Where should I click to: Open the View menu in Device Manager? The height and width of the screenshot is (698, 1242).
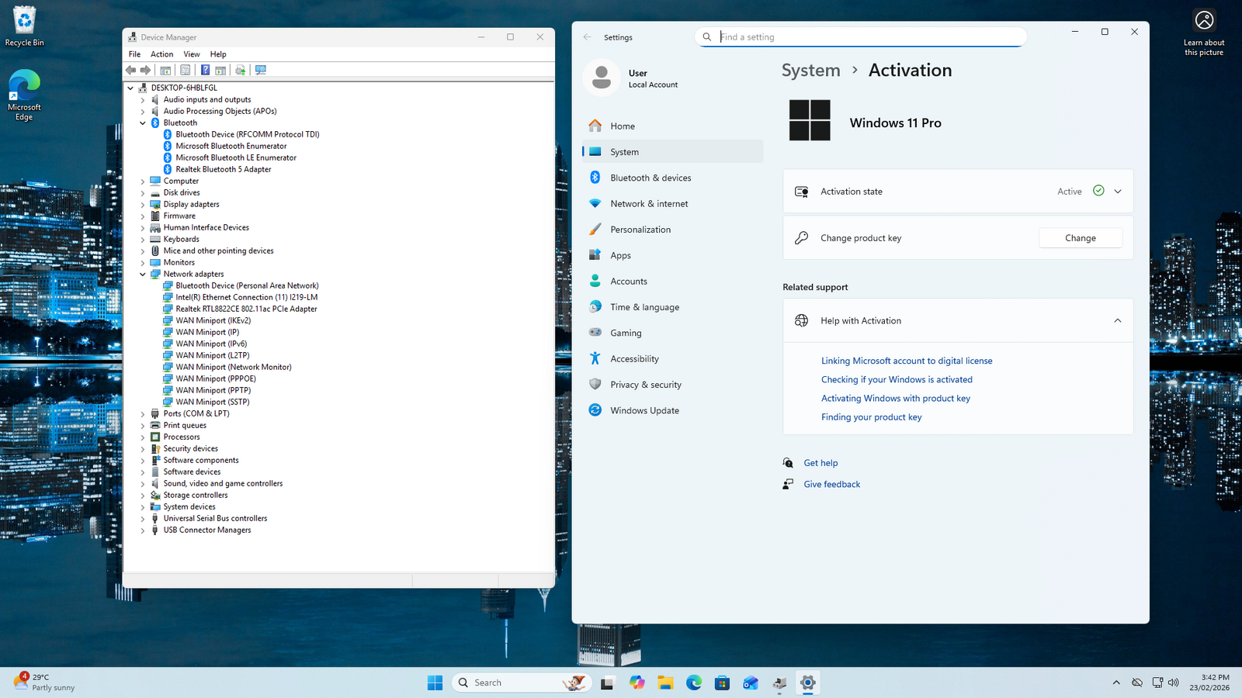pyautogui.click(x=191, y=54)
